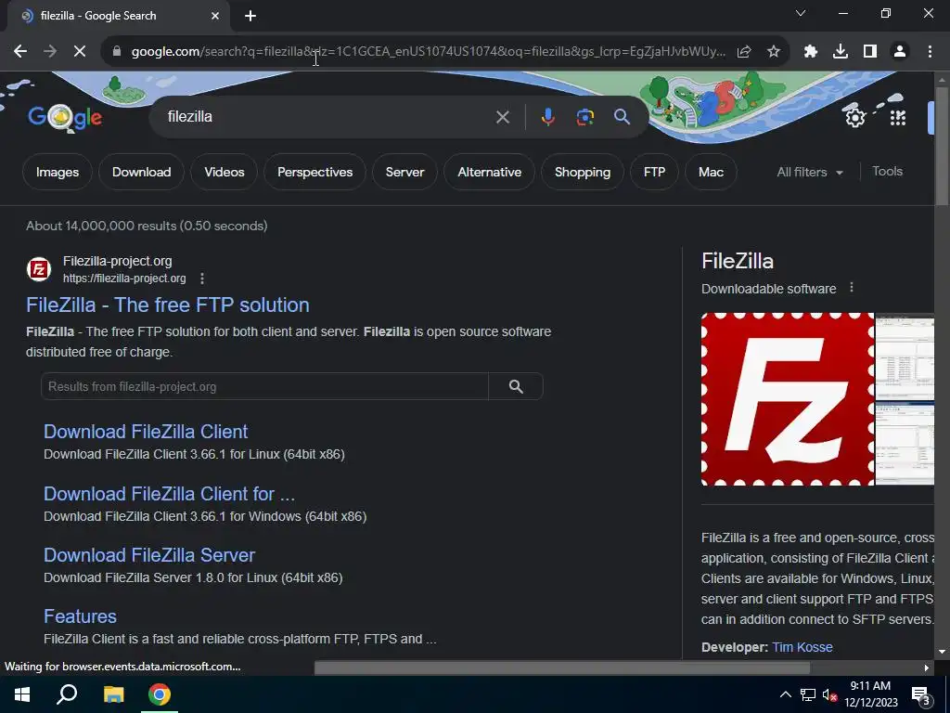The height and width of the screenshot is (713, 950).
Task: Select the Server filter chip
Action: 404,172
